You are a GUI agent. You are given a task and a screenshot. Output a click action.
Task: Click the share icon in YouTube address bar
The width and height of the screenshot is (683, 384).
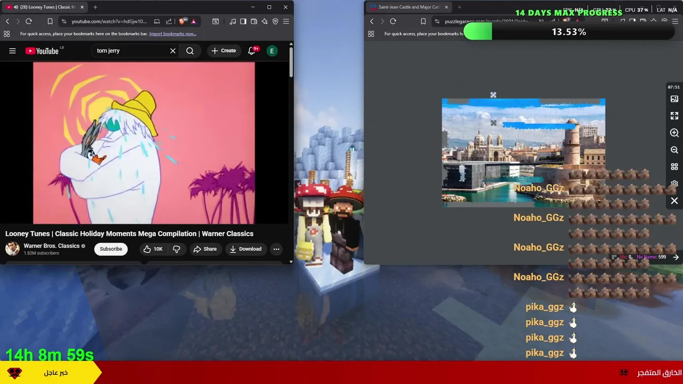coord(169,21)
